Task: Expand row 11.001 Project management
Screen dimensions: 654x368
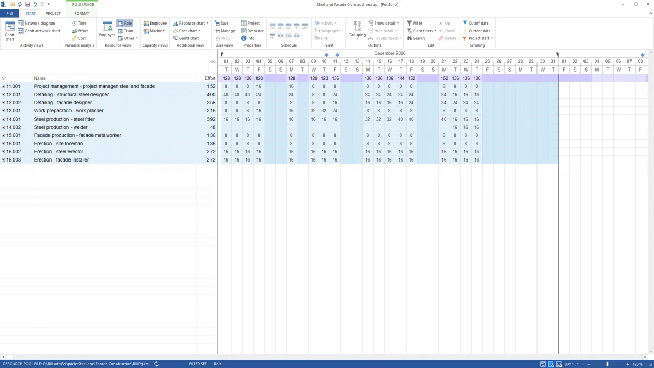Action: (3, 86)
